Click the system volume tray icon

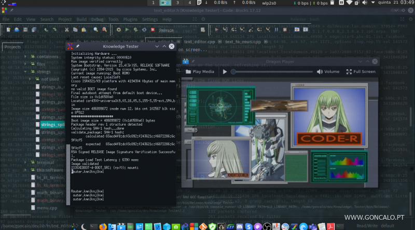click(x=365, y=3)
